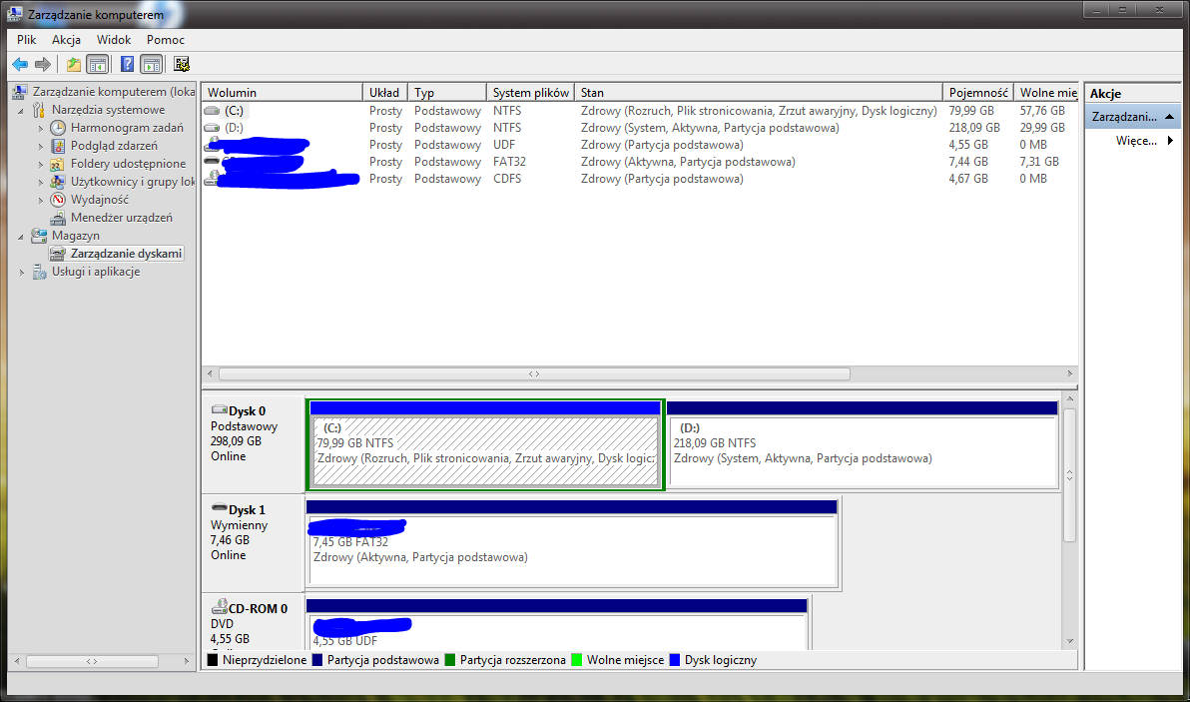Click the Forward arrow toolbar icon
1190x702 pixels.
point(43,65)
